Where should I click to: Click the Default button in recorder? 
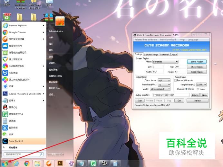pos(198,101)
